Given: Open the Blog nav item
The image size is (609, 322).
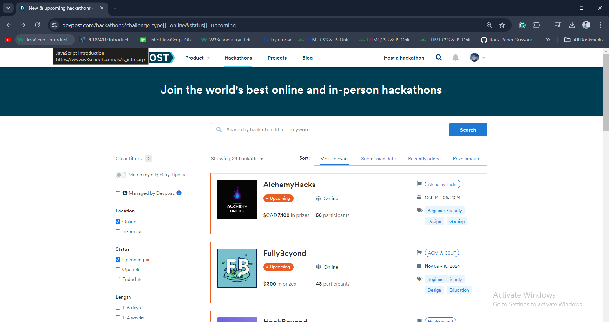Looking at the screenshot, I should (307, 58).
